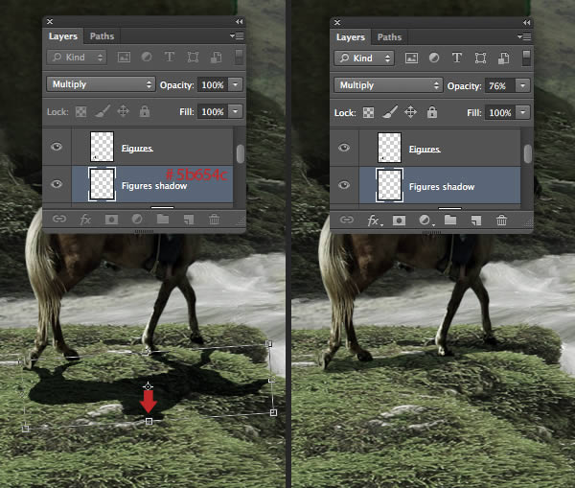Open panel flyout menu in left panel
The width and height of the screenshot is (575, 488).
point(237,36)
